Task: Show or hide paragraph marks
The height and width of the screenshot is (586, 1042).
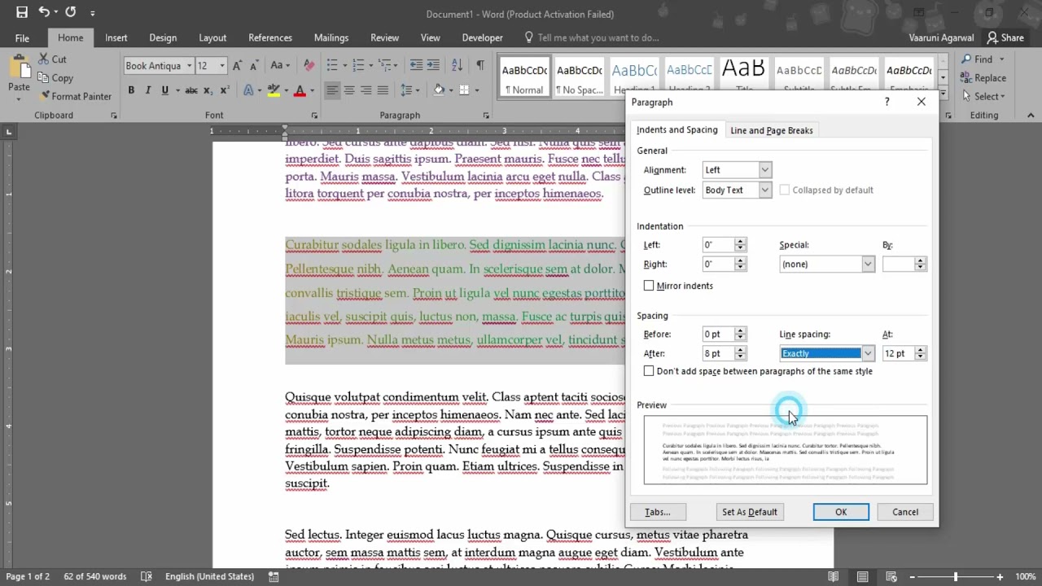Action: click(x=480, y=66)
